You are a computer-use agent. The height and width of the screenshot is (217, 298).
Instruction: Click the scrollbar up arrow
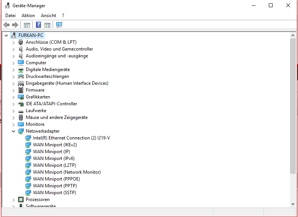pos(293,35)
